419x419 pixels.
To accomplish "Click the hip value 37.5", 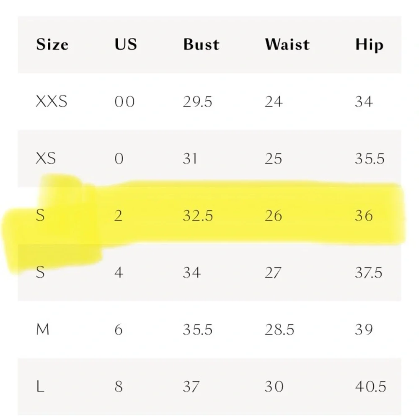I will [369, 273].
